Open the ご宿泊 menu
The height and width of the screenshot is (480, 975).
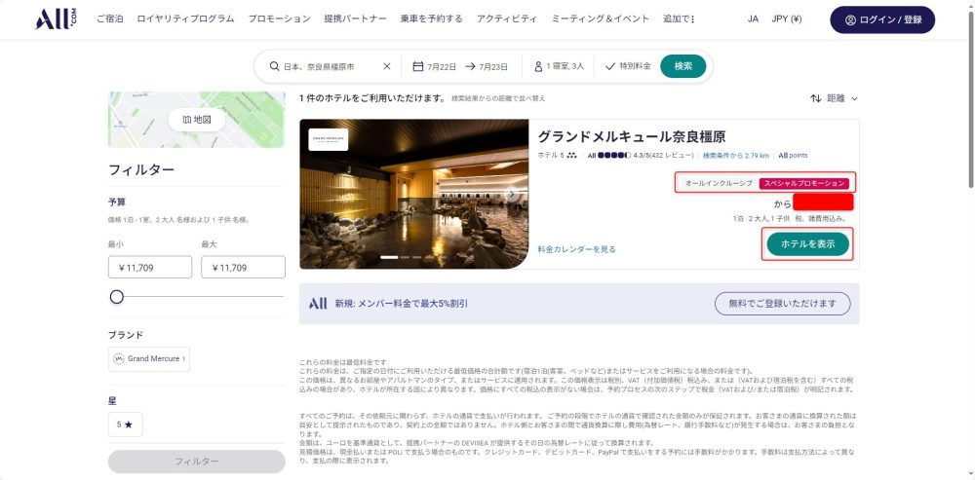click(x=110, y=19)
